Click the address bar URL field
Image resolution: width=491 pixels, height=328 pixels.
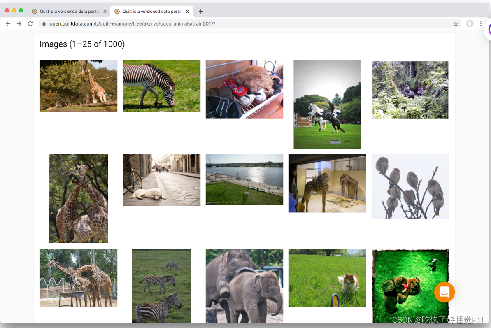[x=249, y=23]
